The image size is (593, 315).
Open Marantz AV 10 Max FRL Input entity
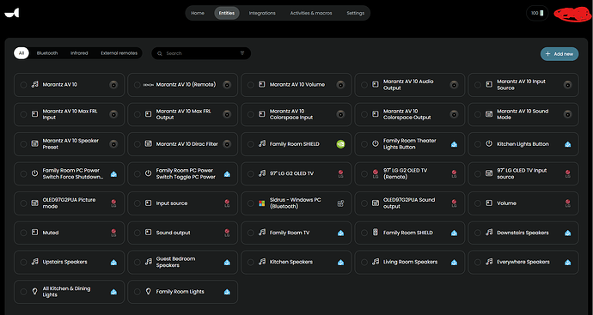[x=69, y=114]
